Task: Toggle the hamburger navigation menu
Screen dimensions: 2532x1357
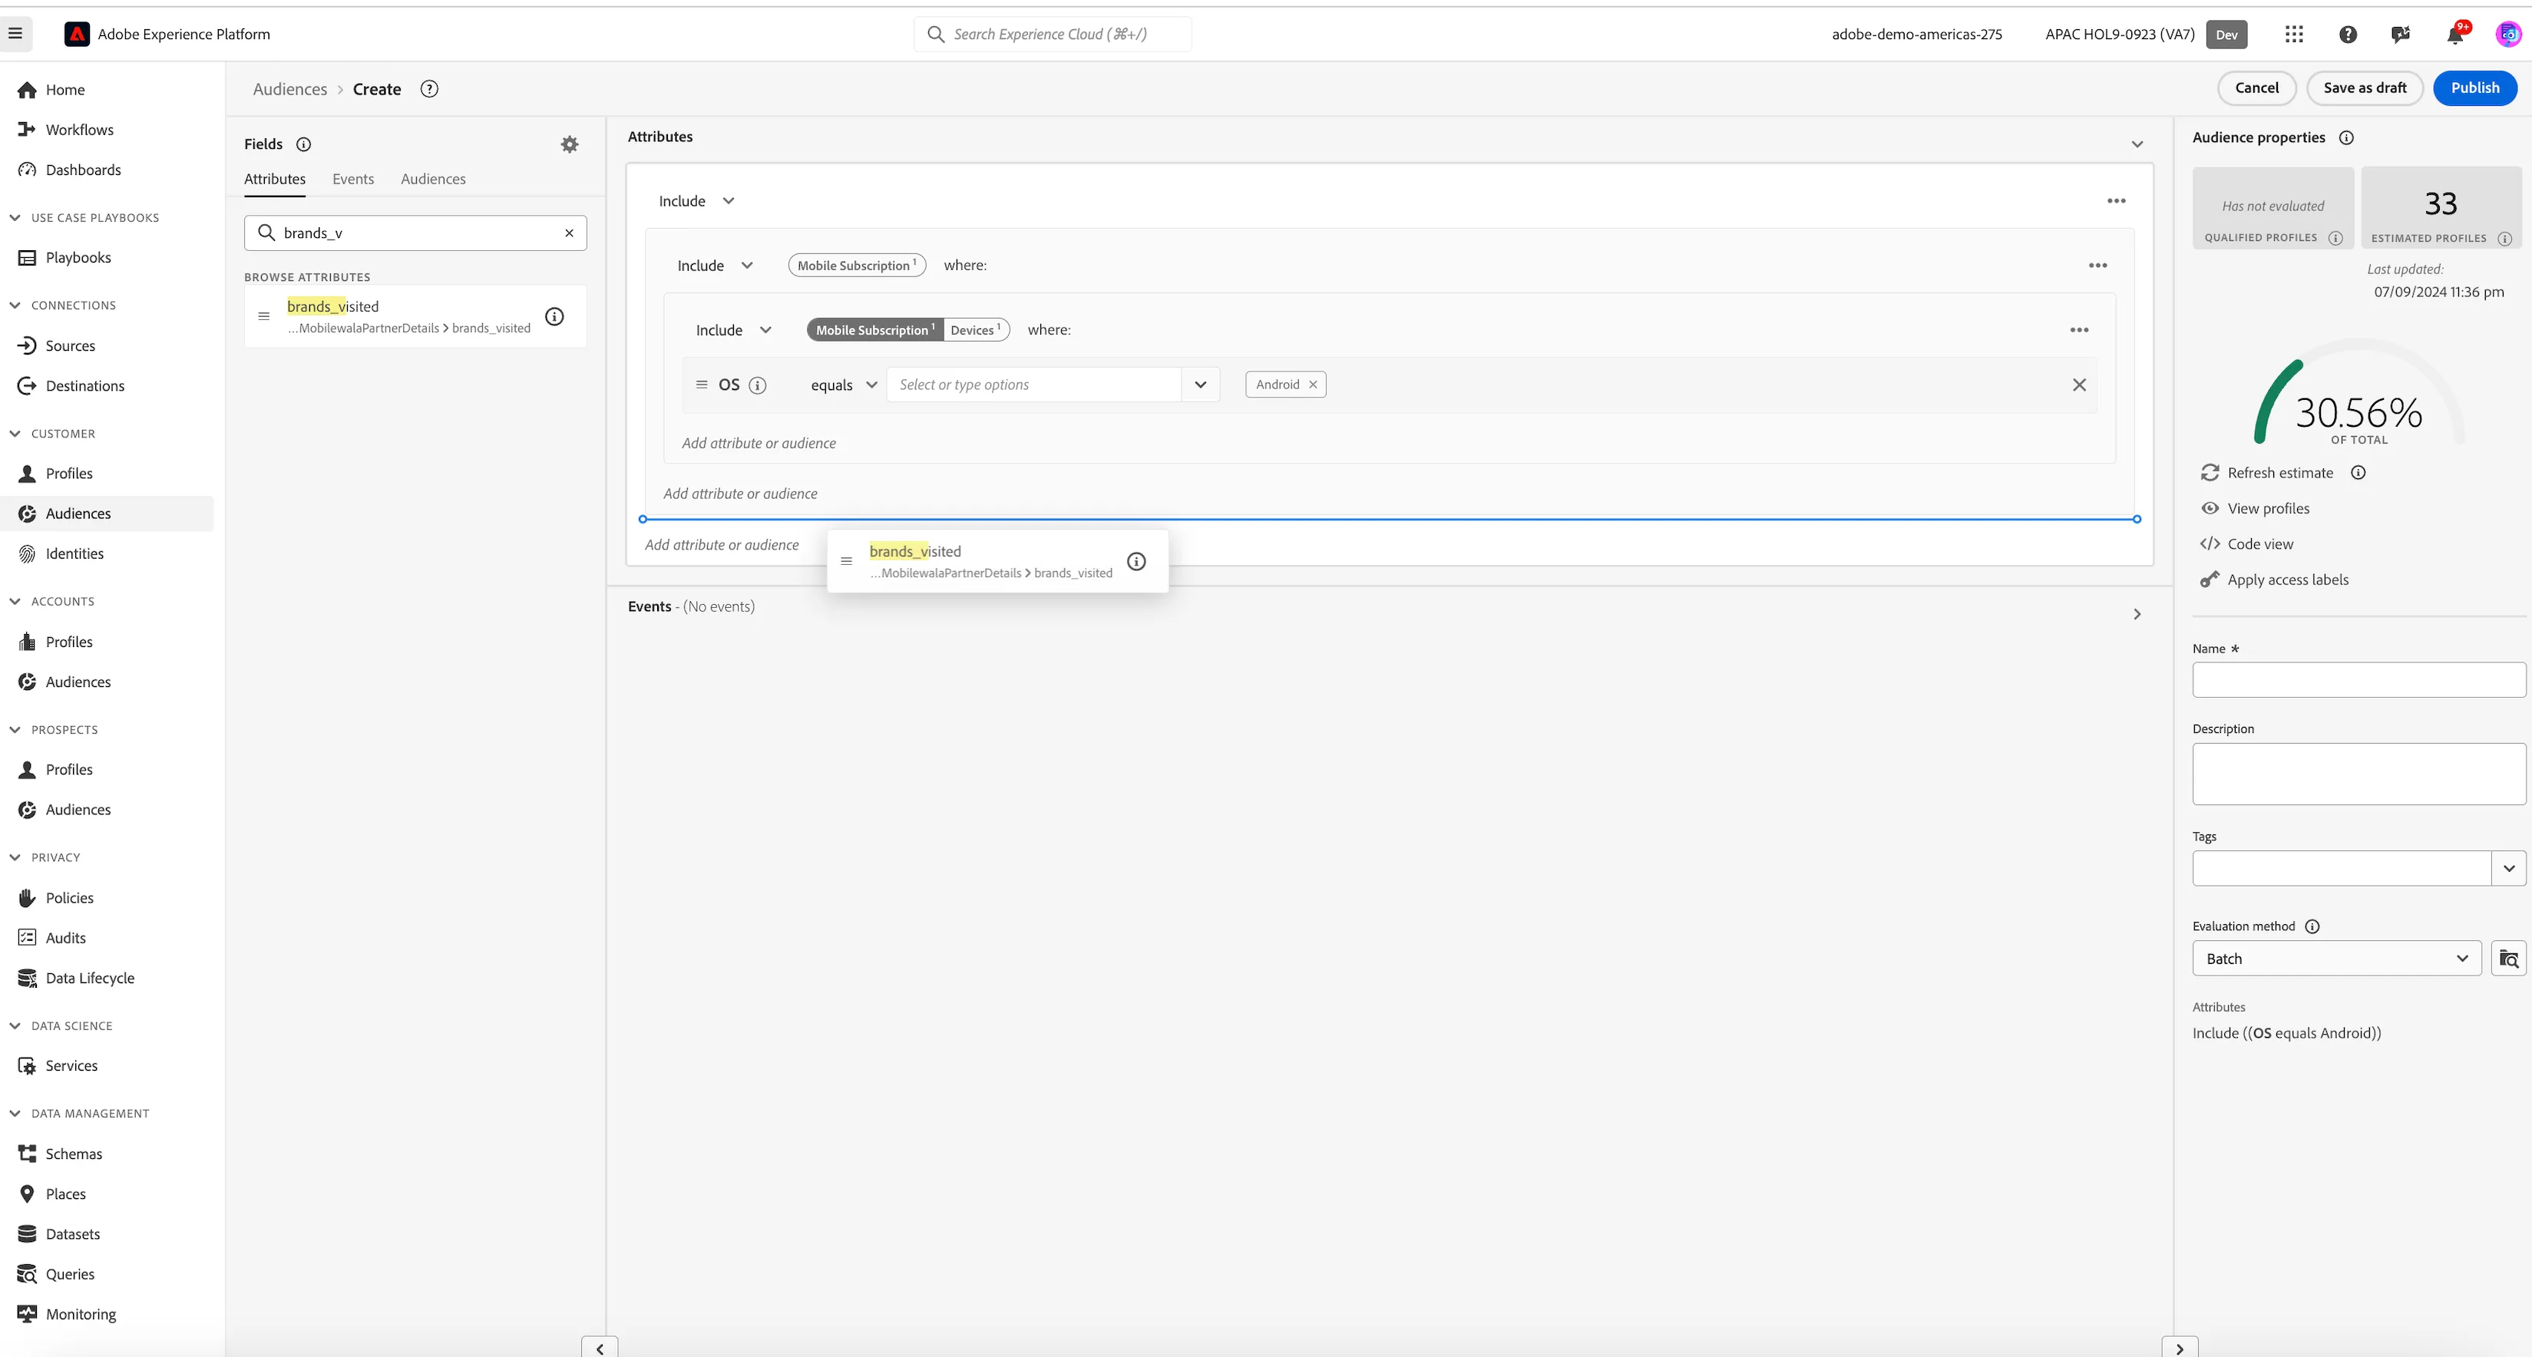Action: click(15, 34)
